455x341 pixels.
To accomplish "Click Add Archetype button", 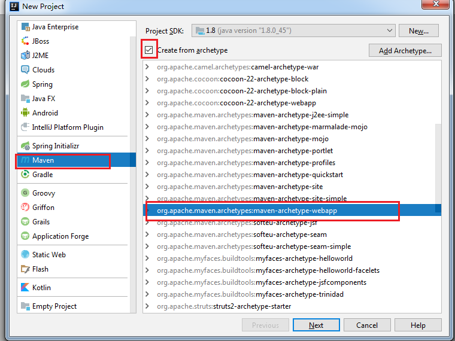I will point(405,51).
